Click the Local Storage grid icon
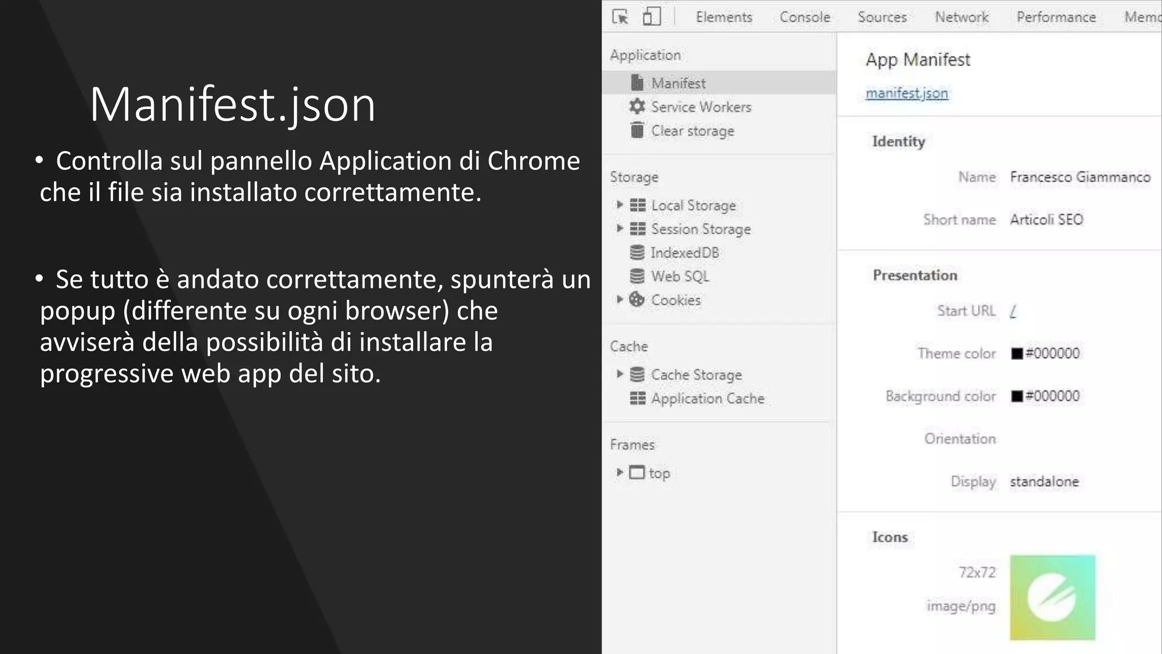 click(638, 205)
